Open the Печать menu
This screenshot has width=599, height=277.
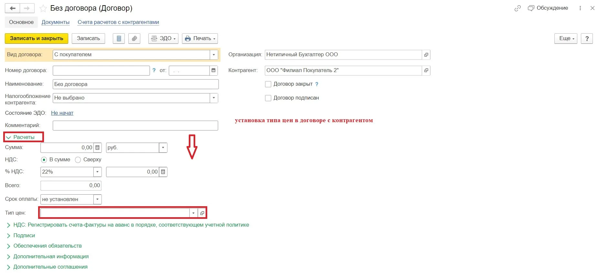(x=200, y=38)
